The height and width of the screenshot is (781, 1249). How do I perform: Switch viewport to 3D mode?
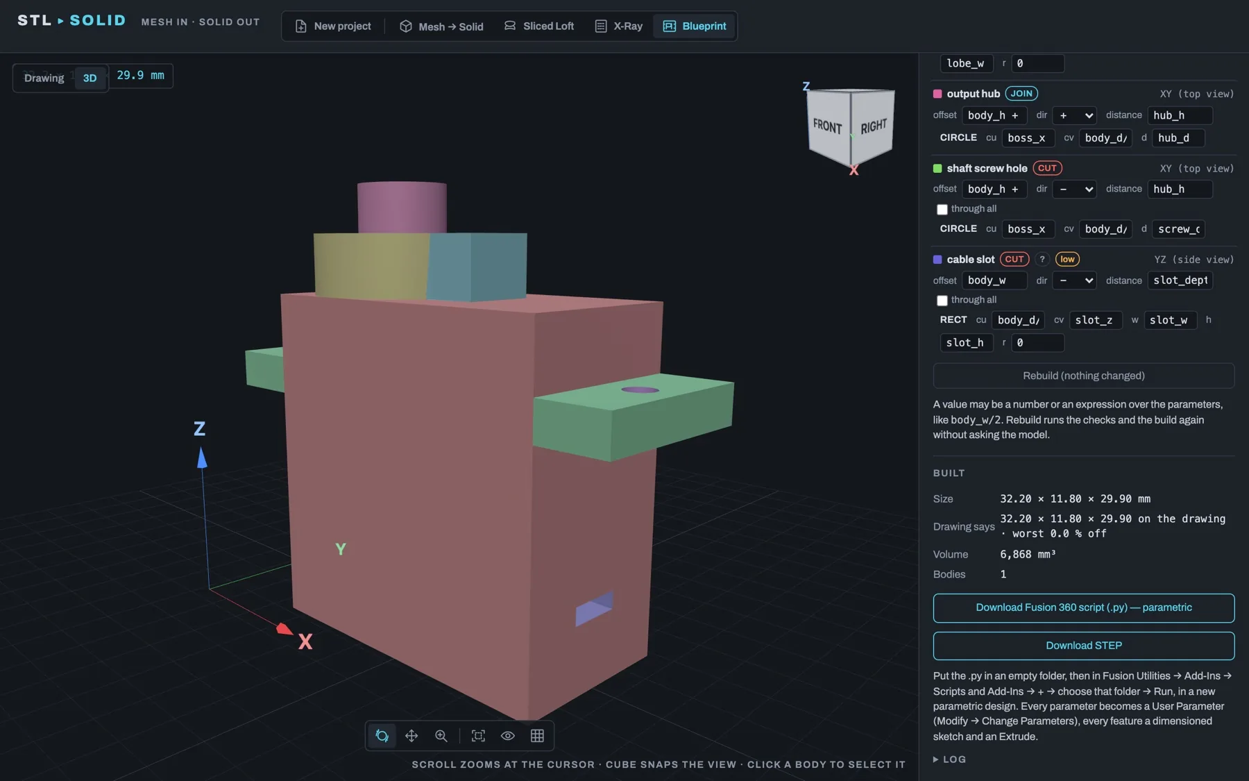(x=90, y=78)
